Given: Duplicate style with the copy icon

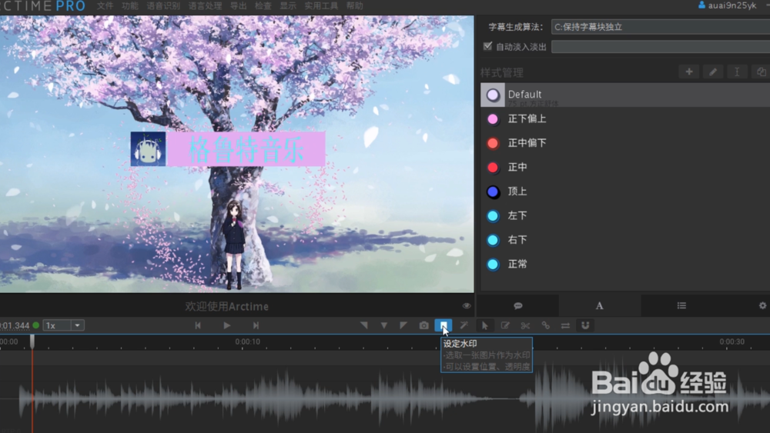Looking at the screenshot, I should (x=761, y=72).
